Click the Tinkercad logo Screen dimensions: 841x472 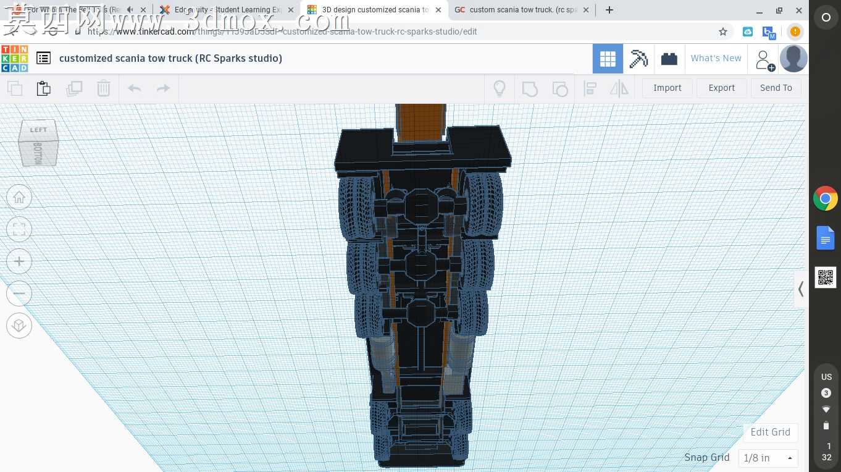(x=15, y=58)
